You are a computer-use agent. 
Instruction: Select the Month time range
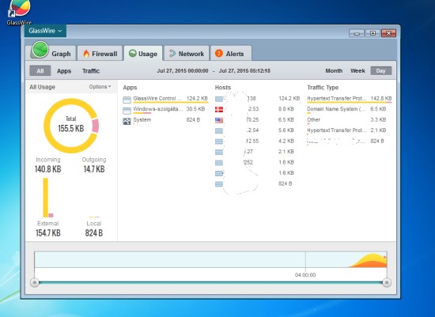click(334, 70)
